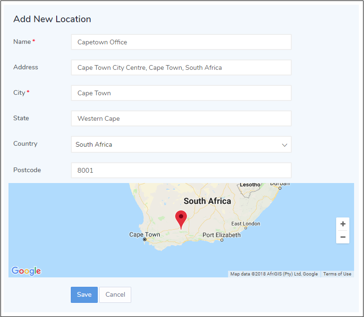This screenshot has height=317, width=364.
Task: Click the Google logo on map
Action: pos(26,271)
